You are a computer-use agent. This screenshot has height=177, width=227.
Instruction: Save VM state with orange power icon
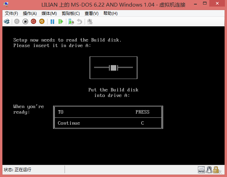click(42, 21)
